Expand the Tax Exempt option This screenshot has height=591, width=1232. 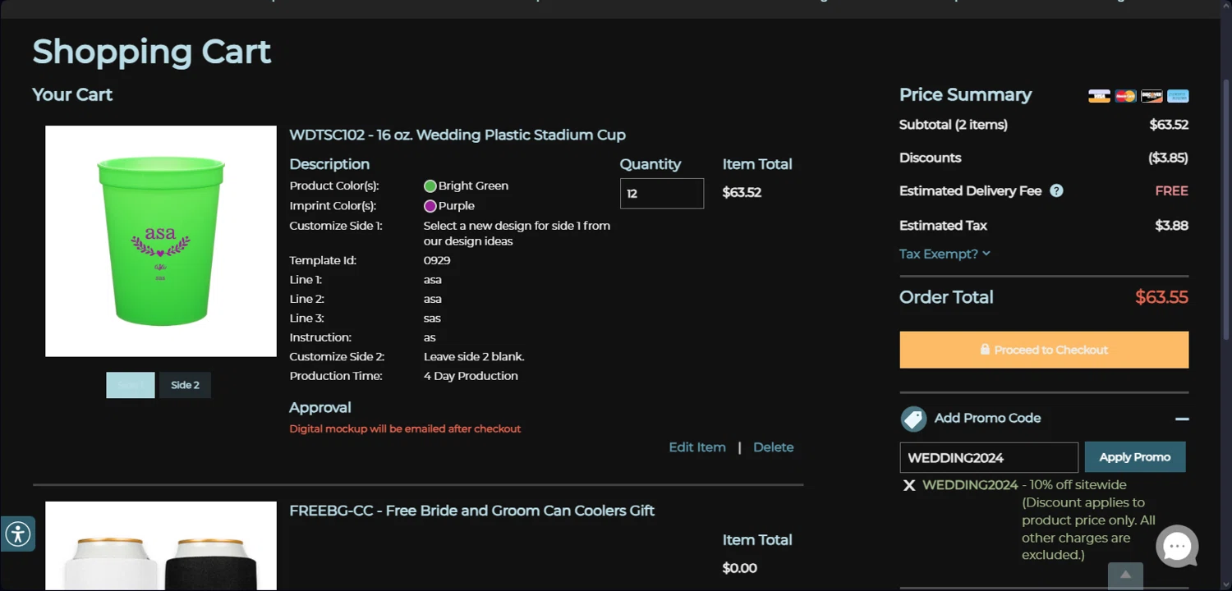945,254
